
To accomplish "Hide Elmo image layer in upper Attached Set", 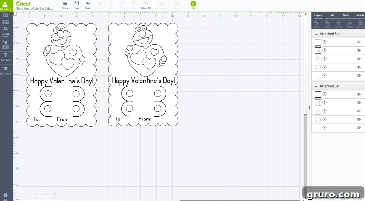I will pos(359,59).
